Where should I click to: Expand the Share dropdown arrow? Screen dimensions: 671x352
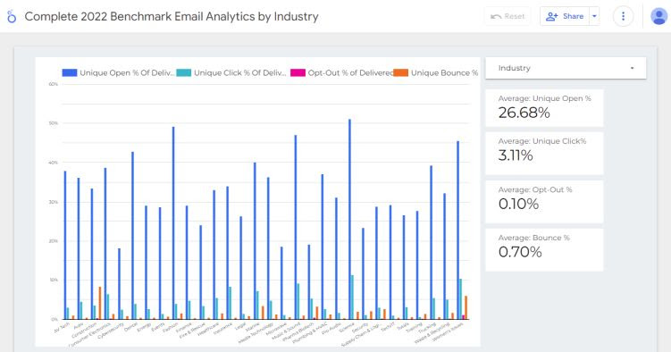click(x=594, y=16)
